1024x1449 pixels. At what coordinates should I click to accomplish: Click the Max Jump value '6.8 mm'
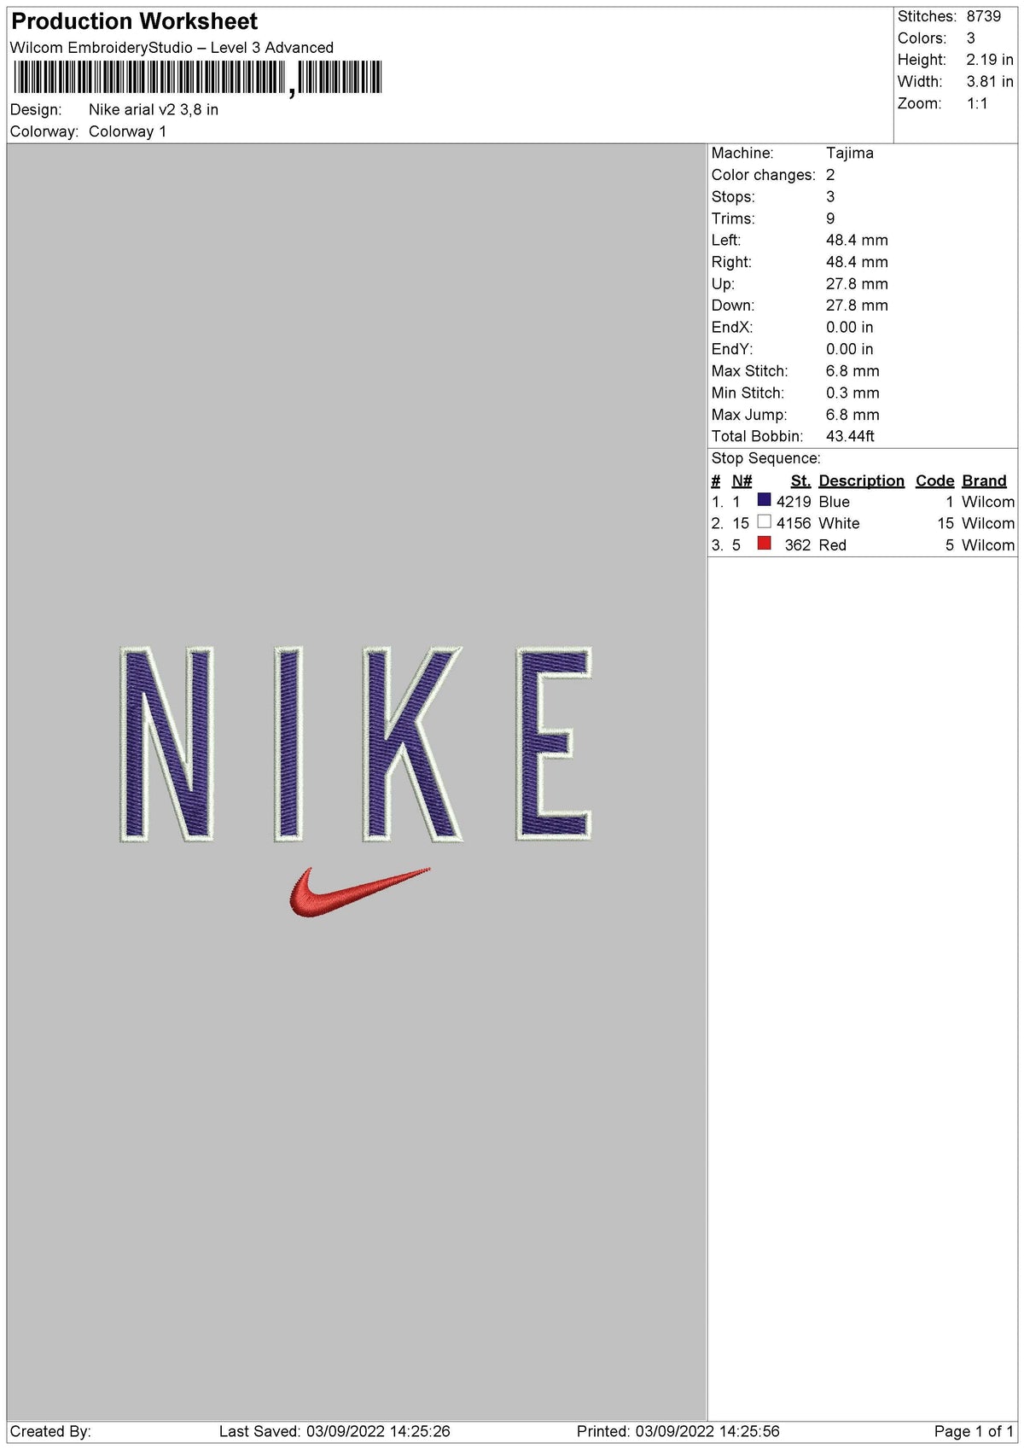[x=852, y=416]
